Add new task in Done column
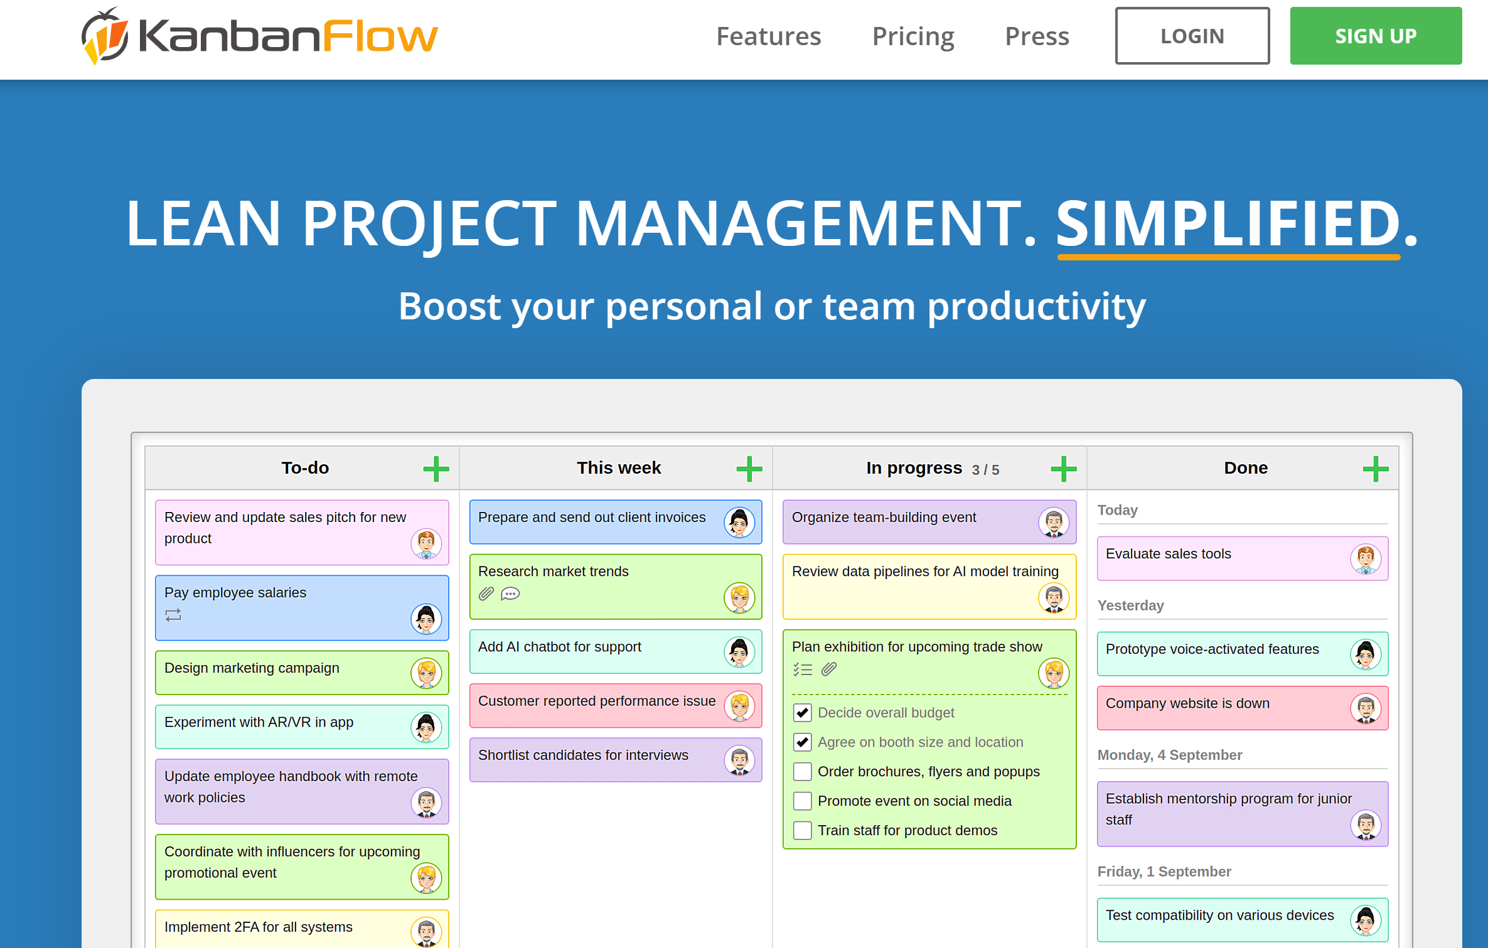This screenshot has height=948, width=1488. point(1375,469)
